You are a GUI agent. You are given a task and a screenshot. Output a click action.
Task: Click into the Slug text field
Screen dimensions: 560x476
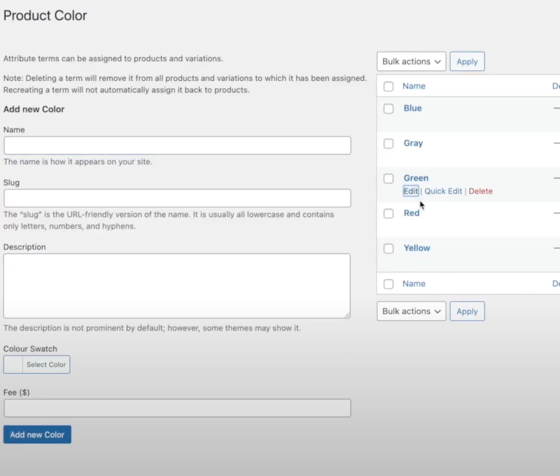coord(177,198)
